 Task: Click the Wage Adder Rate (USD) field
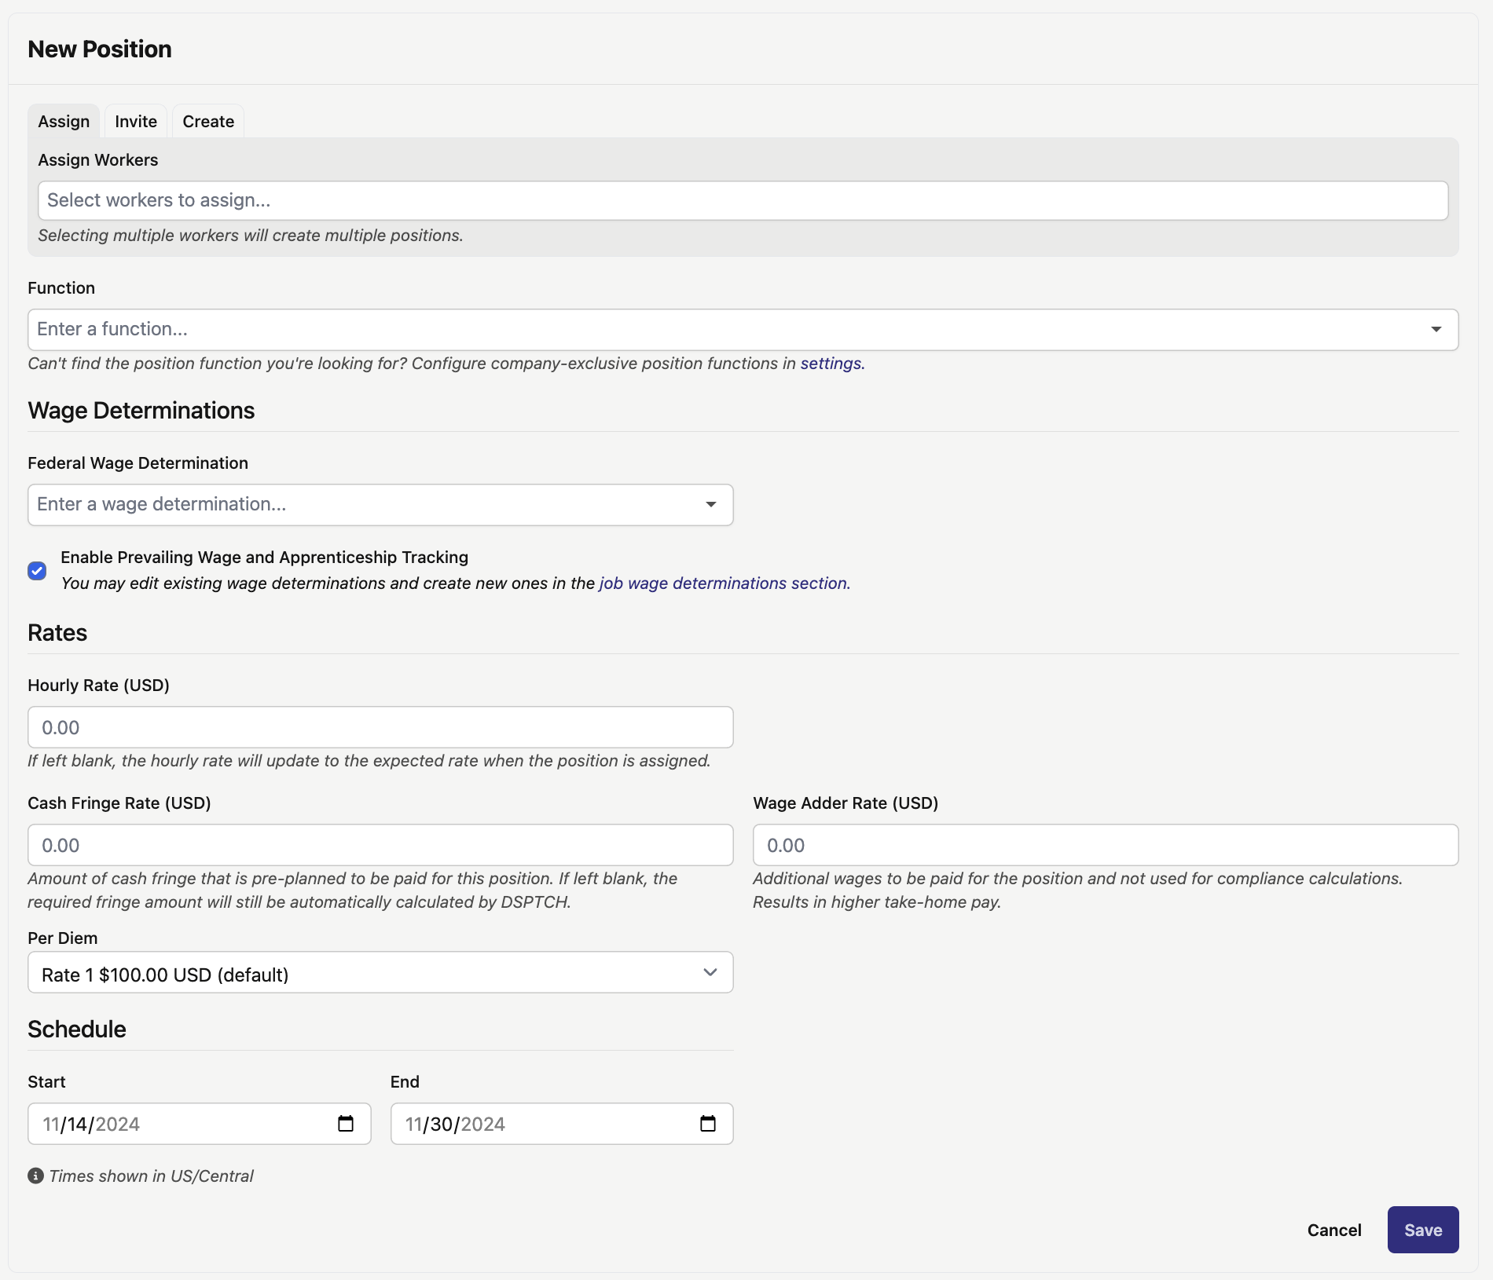coord(1106,845)
